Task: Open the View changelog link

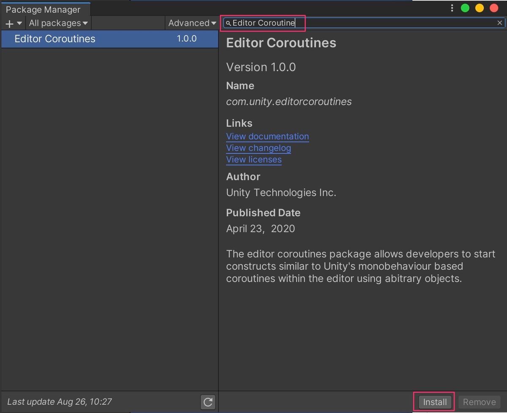Action: (259, 148)
